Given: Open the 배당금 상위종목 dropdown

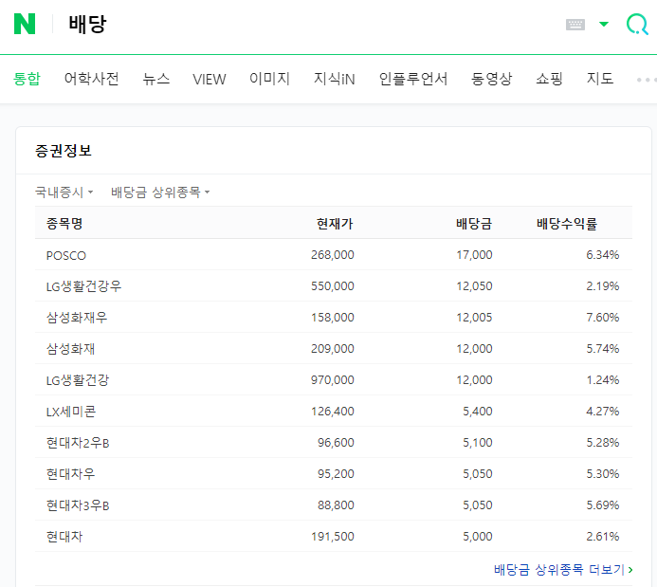Looking at the screenshot, I should (x=160, y=192).
